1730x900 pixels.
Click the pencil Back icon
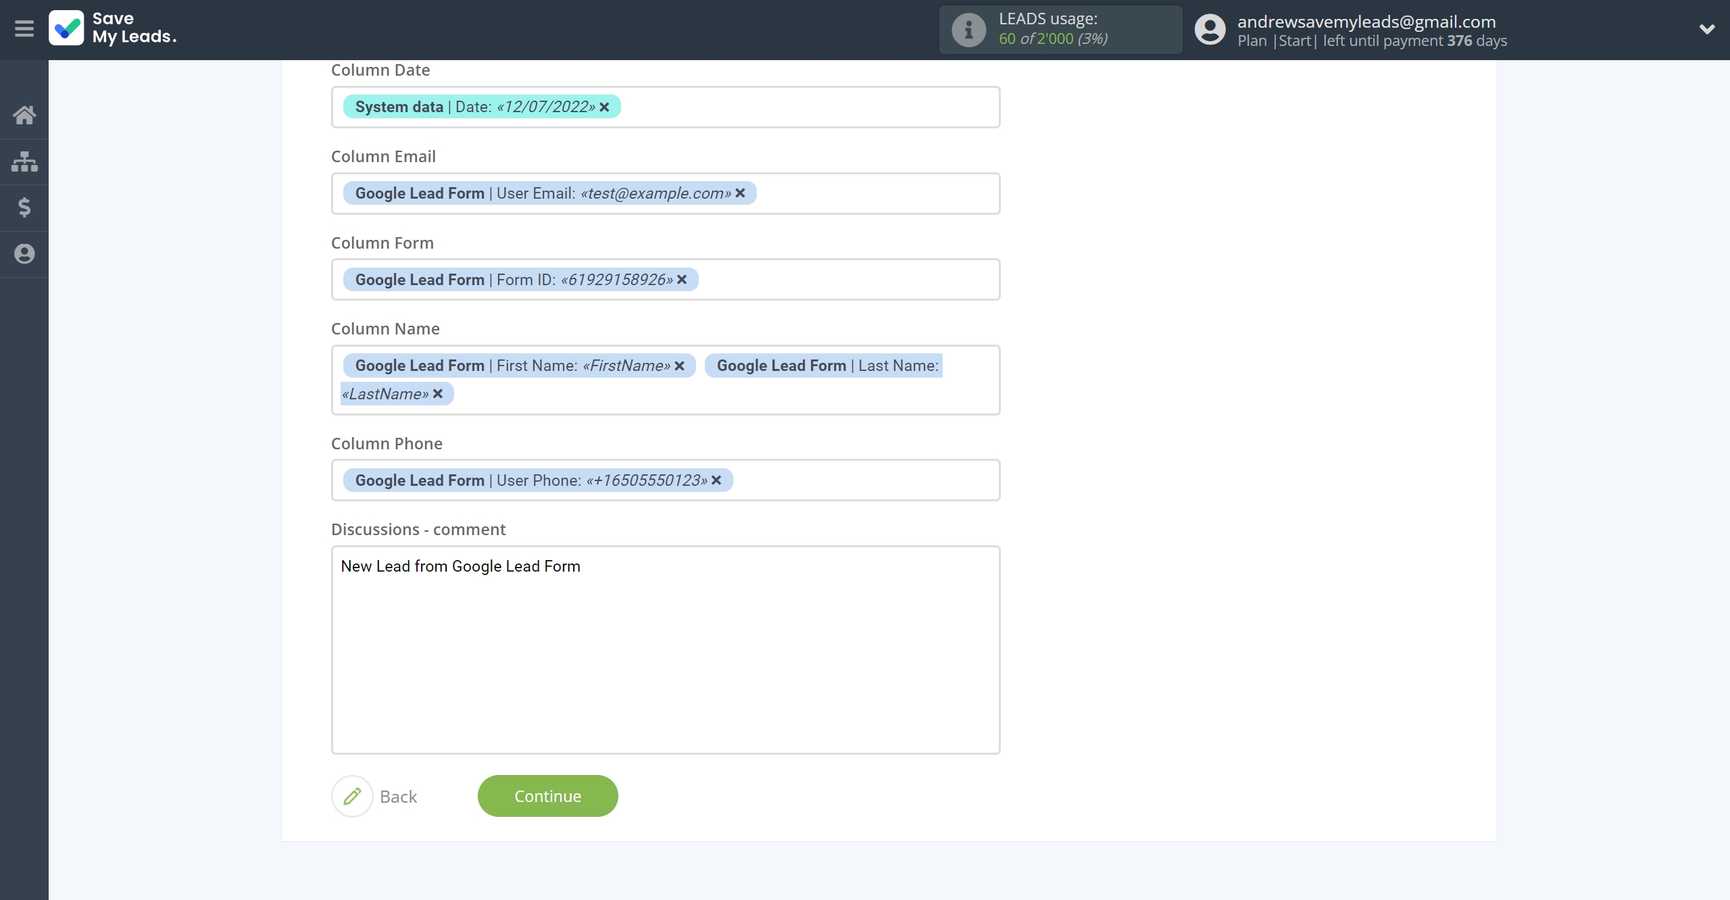click(352, 796)
